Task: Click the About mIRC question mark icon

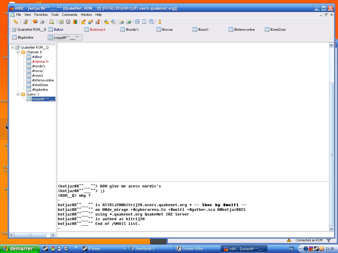Action: tap(160, 22)
